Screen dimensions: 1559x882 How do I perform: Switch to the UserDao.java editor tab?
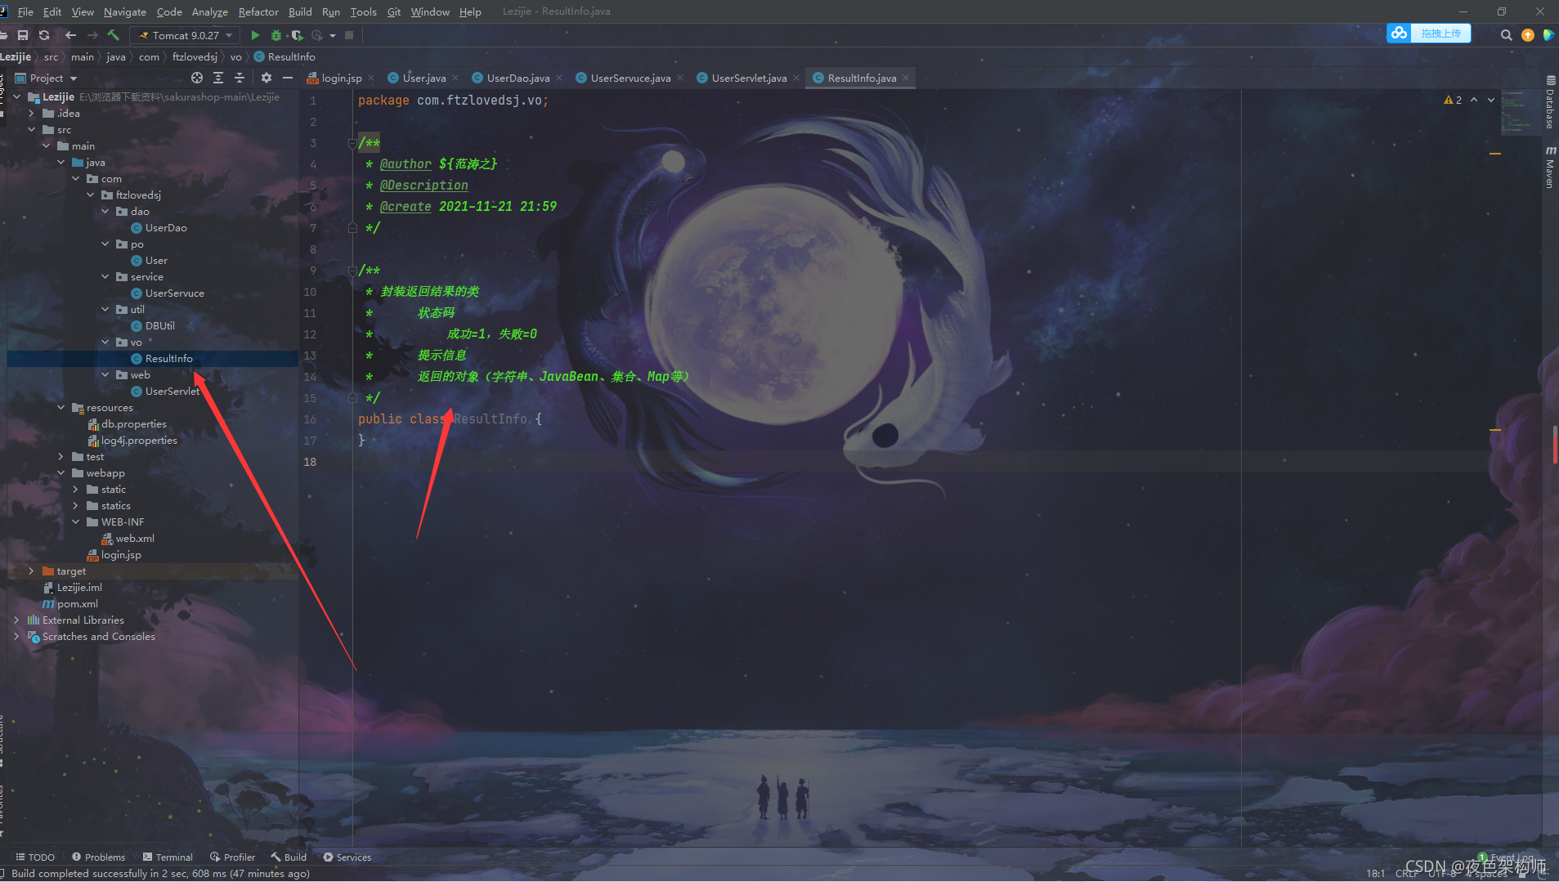click(518, 78)
